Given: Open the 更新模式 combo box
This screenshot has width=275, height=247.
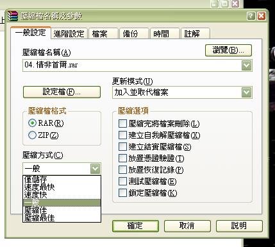Looking at the screenshot, I should (182, 92).
